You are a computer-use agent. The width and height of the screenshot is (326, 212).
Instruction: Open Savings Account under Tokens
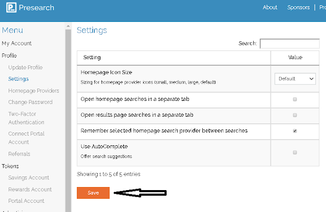pyautogui.click(x=29, y=178)
